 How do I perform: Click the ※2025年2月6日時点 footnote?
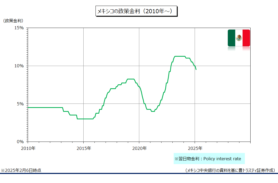[x=21, y=170]
